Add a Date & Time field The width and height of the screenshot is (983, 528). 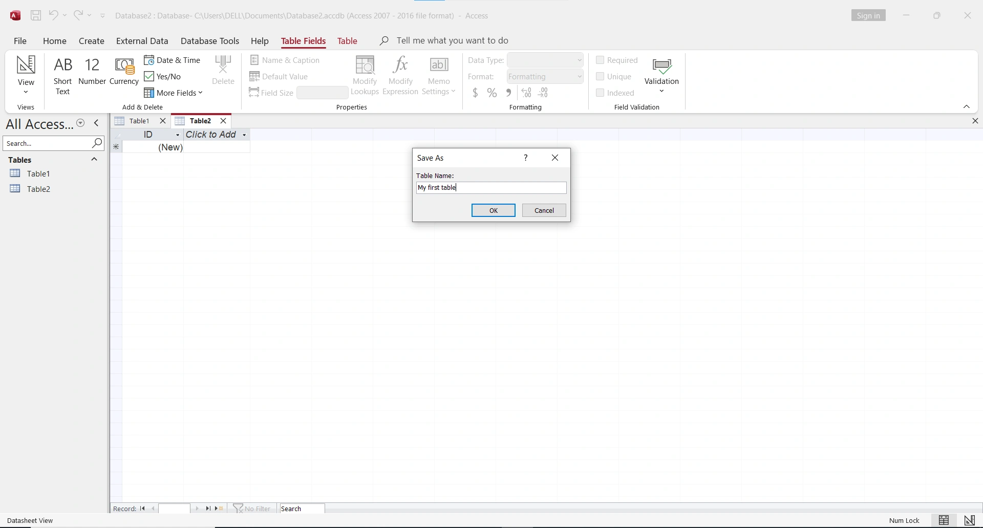tap(173, 60)
